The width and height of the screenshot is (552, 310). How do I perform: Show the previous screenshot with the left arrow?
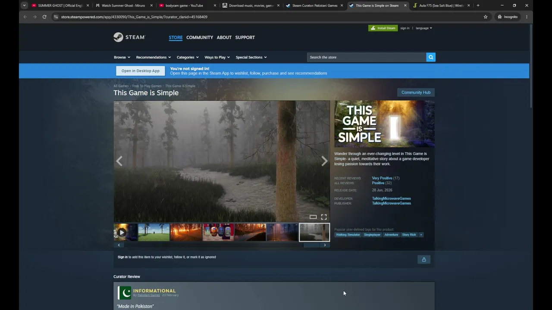119,161
